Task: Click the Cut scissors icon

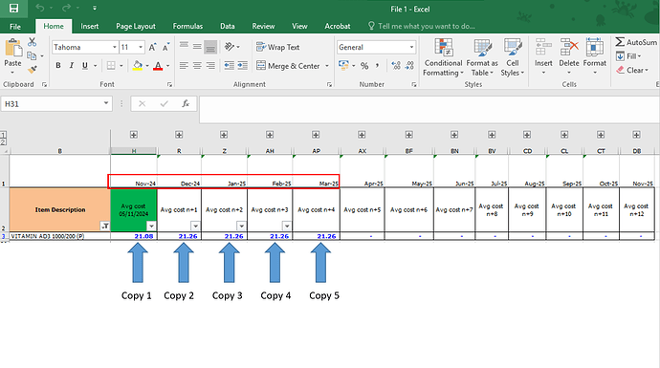Action: (32, 42)
